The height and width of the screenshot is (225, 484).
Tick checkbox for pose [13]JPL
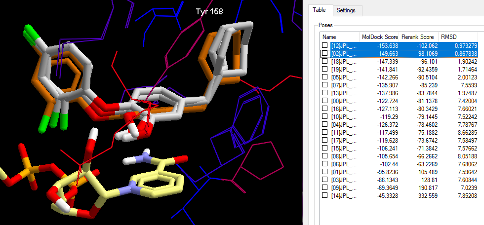point(325,92)
